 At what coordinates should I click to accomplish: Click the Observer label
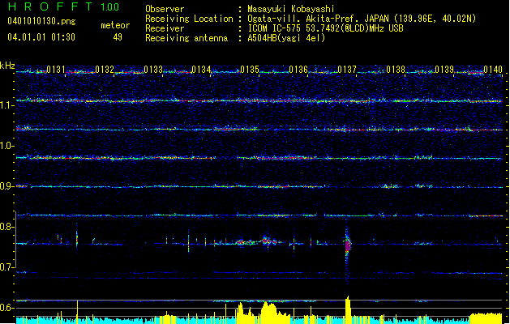pos(165,9)
